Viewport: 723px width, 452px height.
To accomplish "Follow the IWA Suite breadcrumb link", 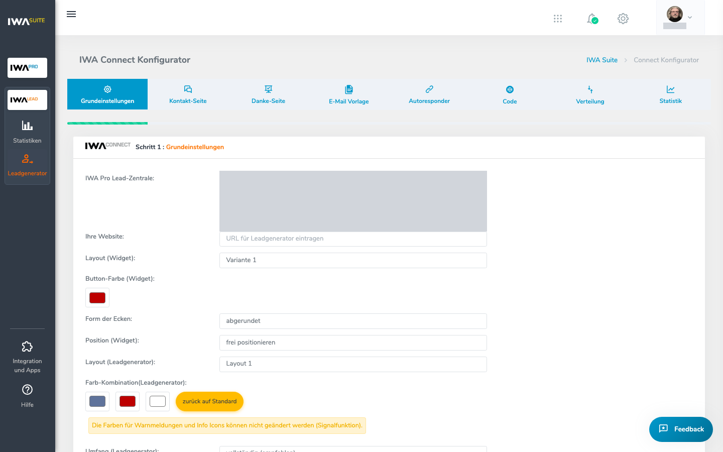I will click(602, 60).
